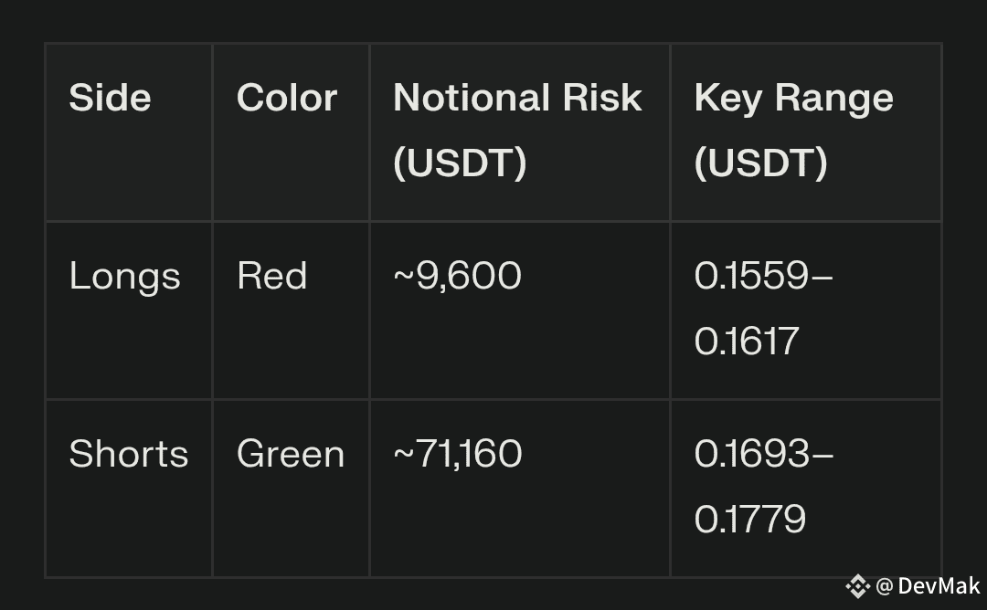This screenshot has width=987, height=610.
Task: Click the 0.1559 lower range value
Action: point(751,276)
